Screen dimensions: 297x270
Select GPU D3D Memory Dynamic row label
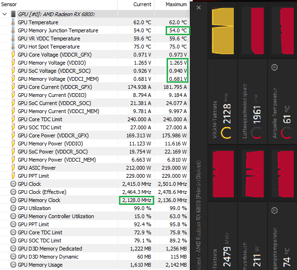[48, 257]
